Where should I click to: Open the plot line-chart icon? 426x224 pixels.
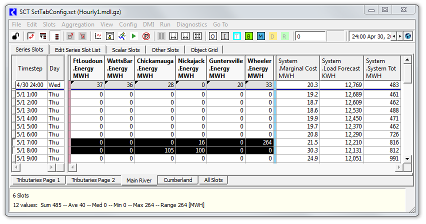click(98, 36)
